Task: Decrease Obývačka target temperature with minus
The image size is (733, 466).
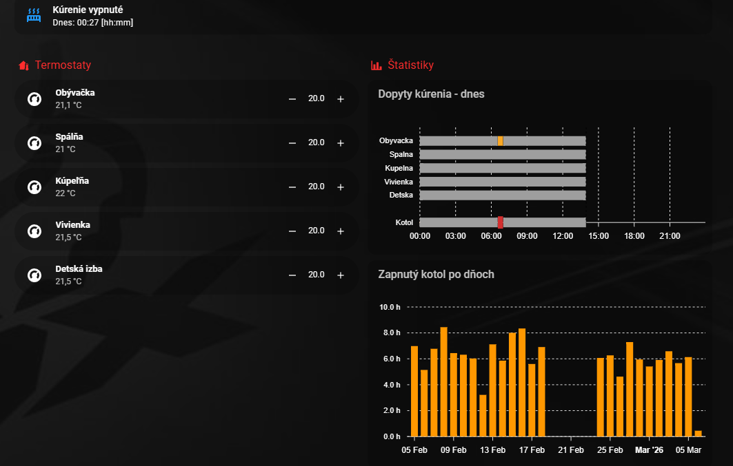Action: 292,99
